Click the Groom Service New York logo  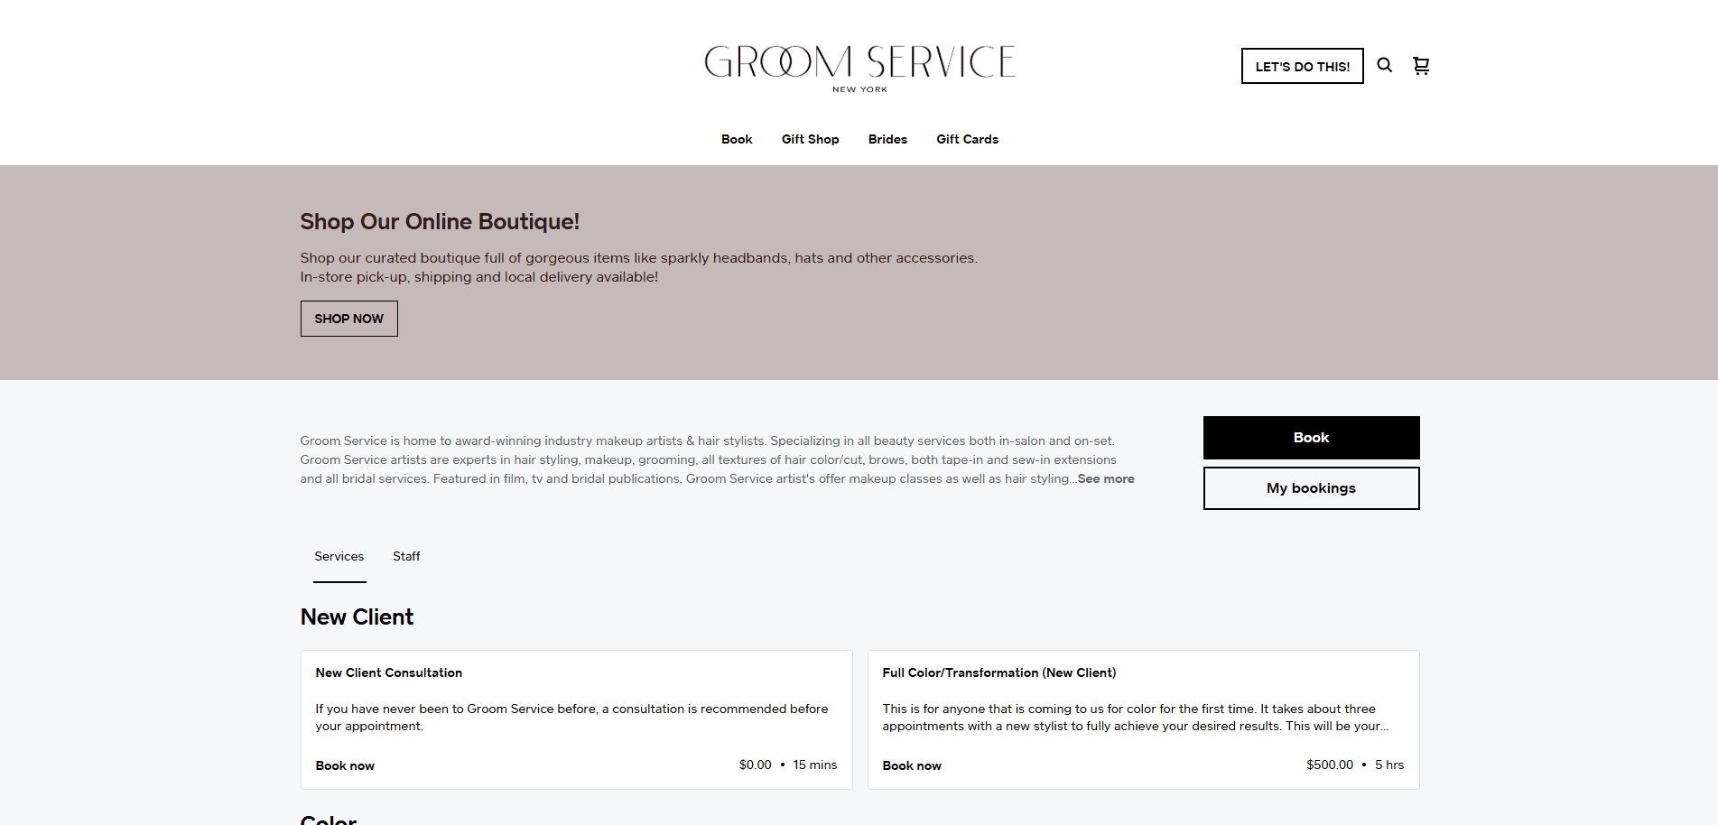(x=859, y=65)
